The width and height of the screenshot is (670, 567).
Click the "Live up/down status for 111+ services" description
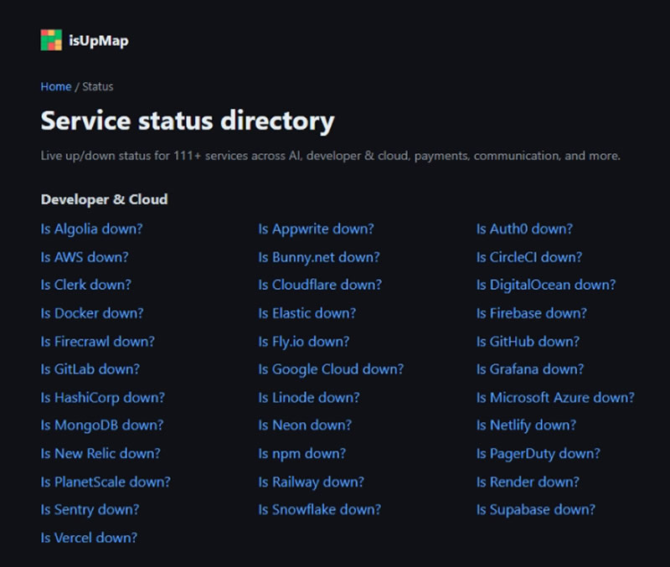pos(330,156)
